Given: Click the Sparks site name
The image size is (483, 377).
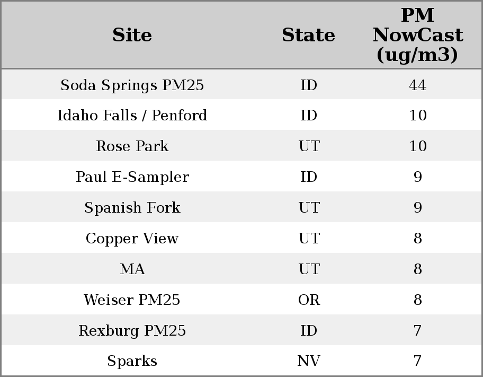Looking at the screenshot, I should tap(132, 361).
